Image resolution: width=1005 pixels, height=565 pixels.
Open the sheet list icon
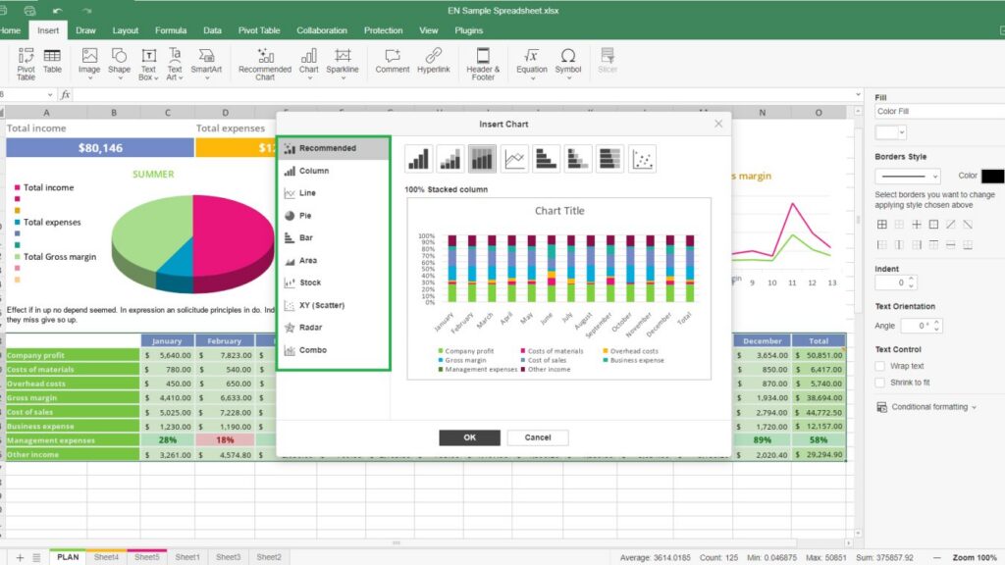click(36, 558)
